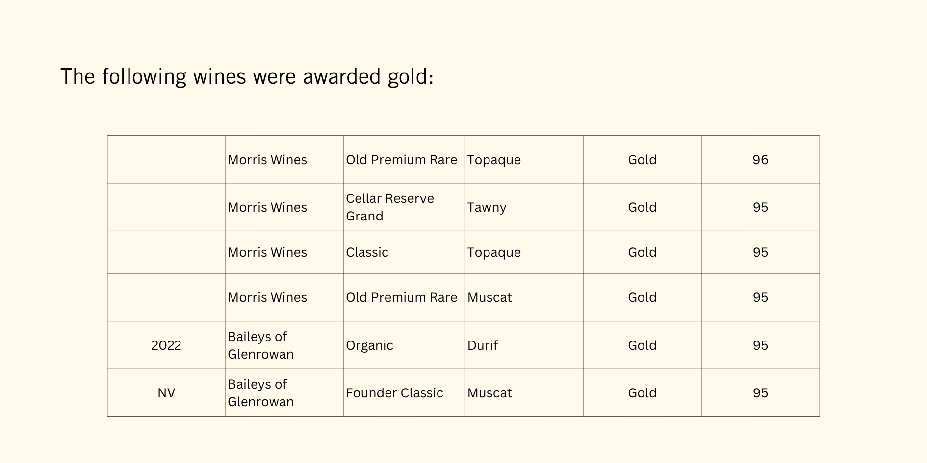This screenshot has width=927, height=463.
Task: Select the Muscat cell in NV row
Action: [524, 393]
